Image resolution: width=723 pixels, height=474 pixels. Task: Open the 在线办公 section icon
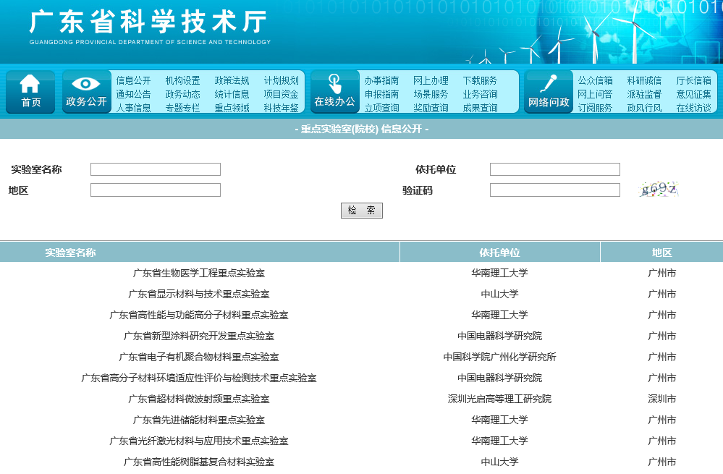334,91
